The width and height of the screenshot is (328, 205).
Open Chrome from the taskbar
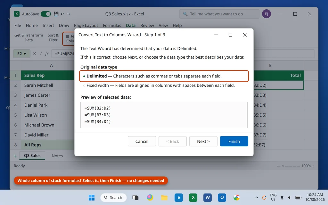pyautogui.click(x=236, y=197)
